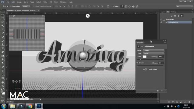The image size is (194, 109).
Task: Open the Layer menu
Action: 26,2
